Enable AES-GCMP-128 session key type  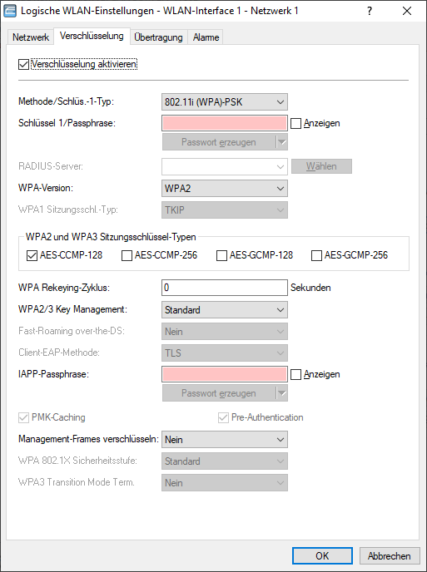tap(221, 256)
